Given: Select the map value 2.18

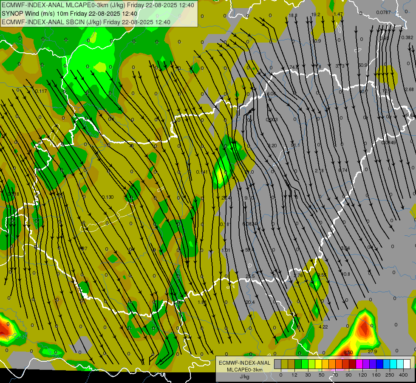Looking at the screenshot, I should [x=319, y=170].
